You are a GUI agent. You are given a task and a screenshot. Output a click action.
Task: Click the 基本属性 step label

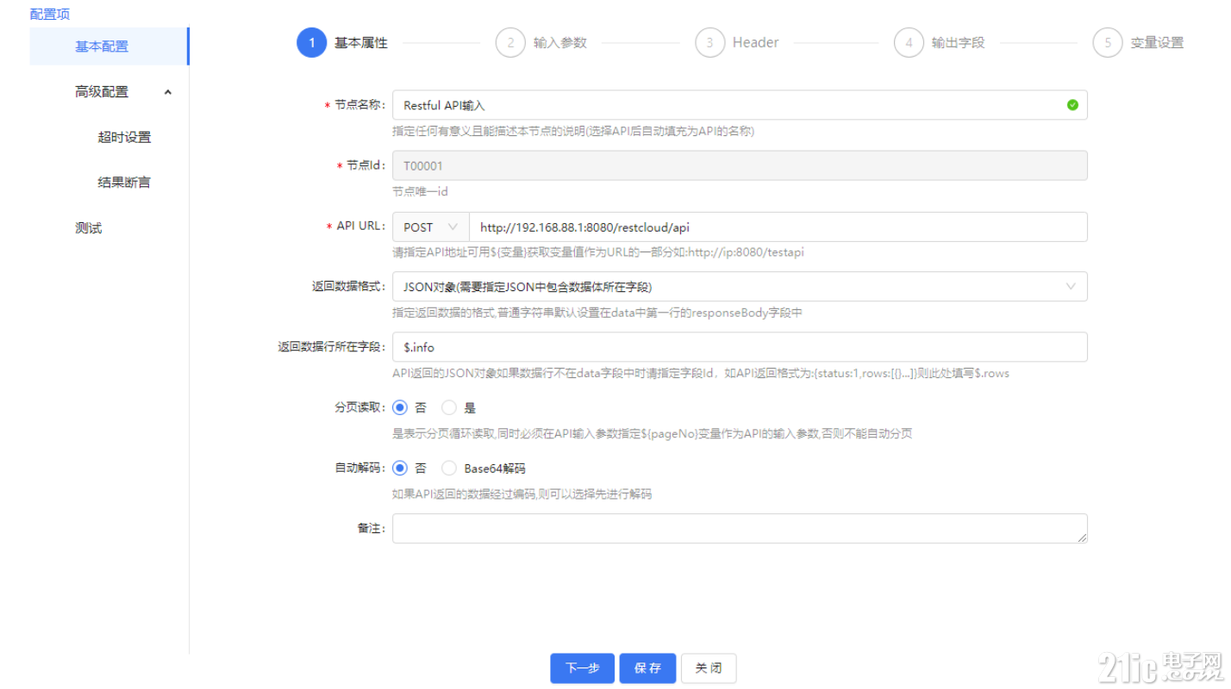click(361, 42)
